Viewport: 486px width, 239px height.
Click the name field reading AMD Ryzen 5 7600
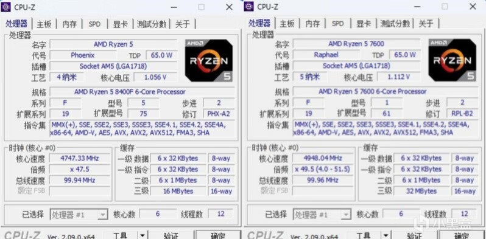coord(356,44)
